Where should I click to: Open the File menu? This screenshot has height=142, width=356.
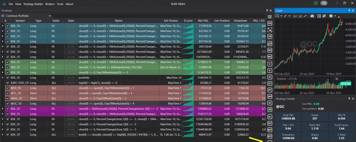point(11,4)
